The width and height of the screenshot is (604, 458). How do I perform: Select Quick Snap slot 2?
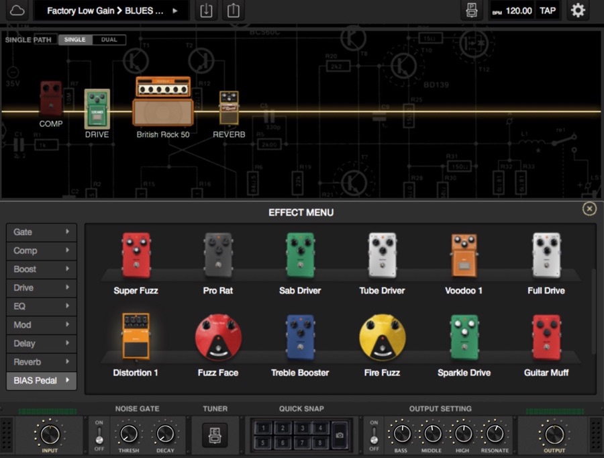pyautogui.click(x=283, y=428)
